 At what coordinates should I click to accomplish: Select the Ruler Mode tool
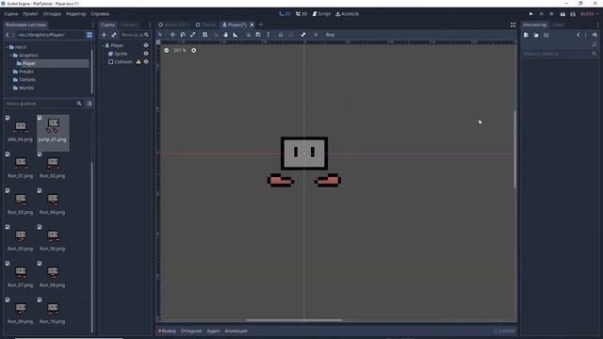coord(236,35)
